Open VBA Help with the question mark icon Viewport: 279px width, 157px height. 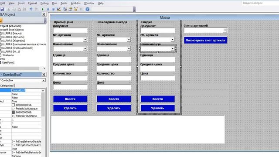[x=87, y=9]
